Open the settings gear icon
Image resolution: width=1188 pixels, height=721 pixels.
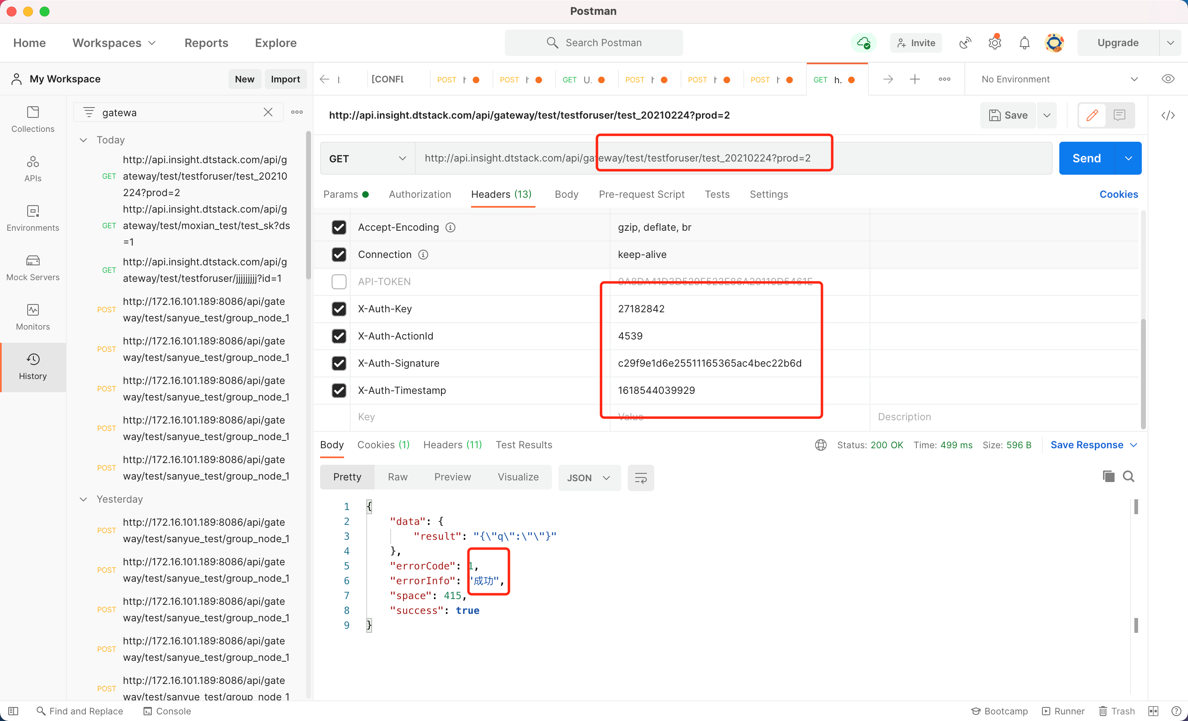click(995, 43)
